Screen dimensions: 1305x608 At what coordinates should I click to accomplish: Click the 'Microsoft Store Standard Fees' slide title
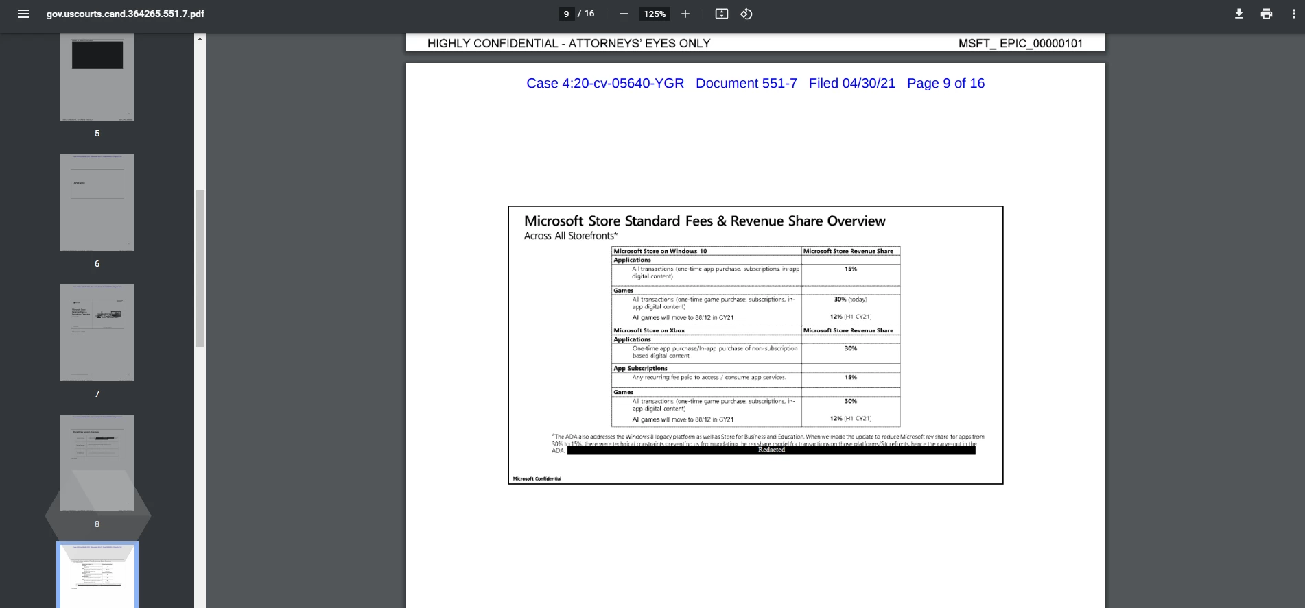[x=705, y=221]
